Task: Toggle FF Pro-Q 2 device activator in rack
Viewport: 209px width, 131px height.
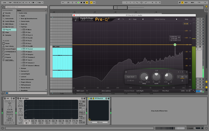Action: 89,99
